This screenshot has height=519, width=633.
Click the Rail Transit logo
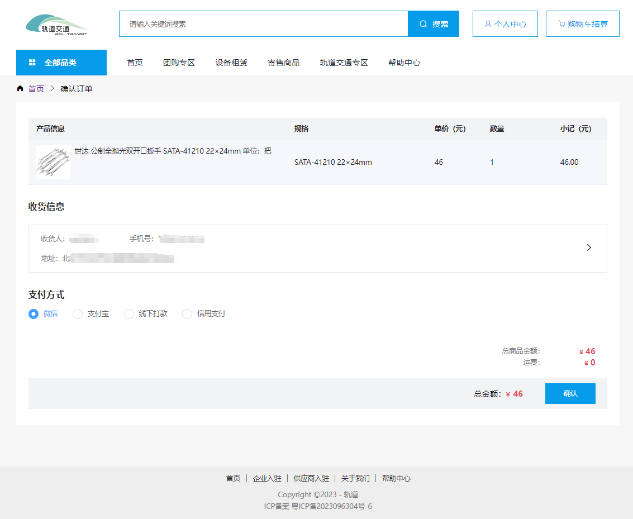pos(56,25)
